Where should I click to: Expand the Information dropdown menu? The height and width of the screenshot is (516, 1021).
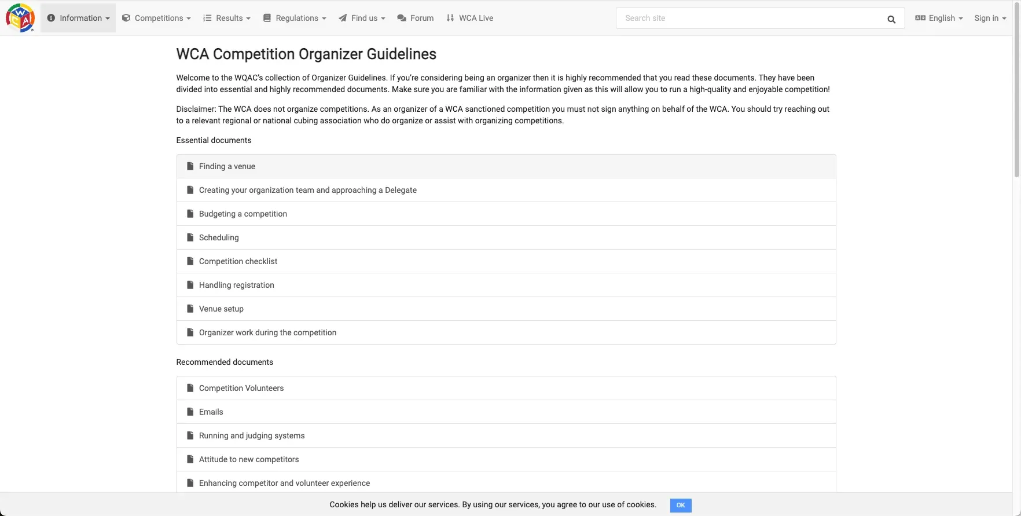pos(78,18)
